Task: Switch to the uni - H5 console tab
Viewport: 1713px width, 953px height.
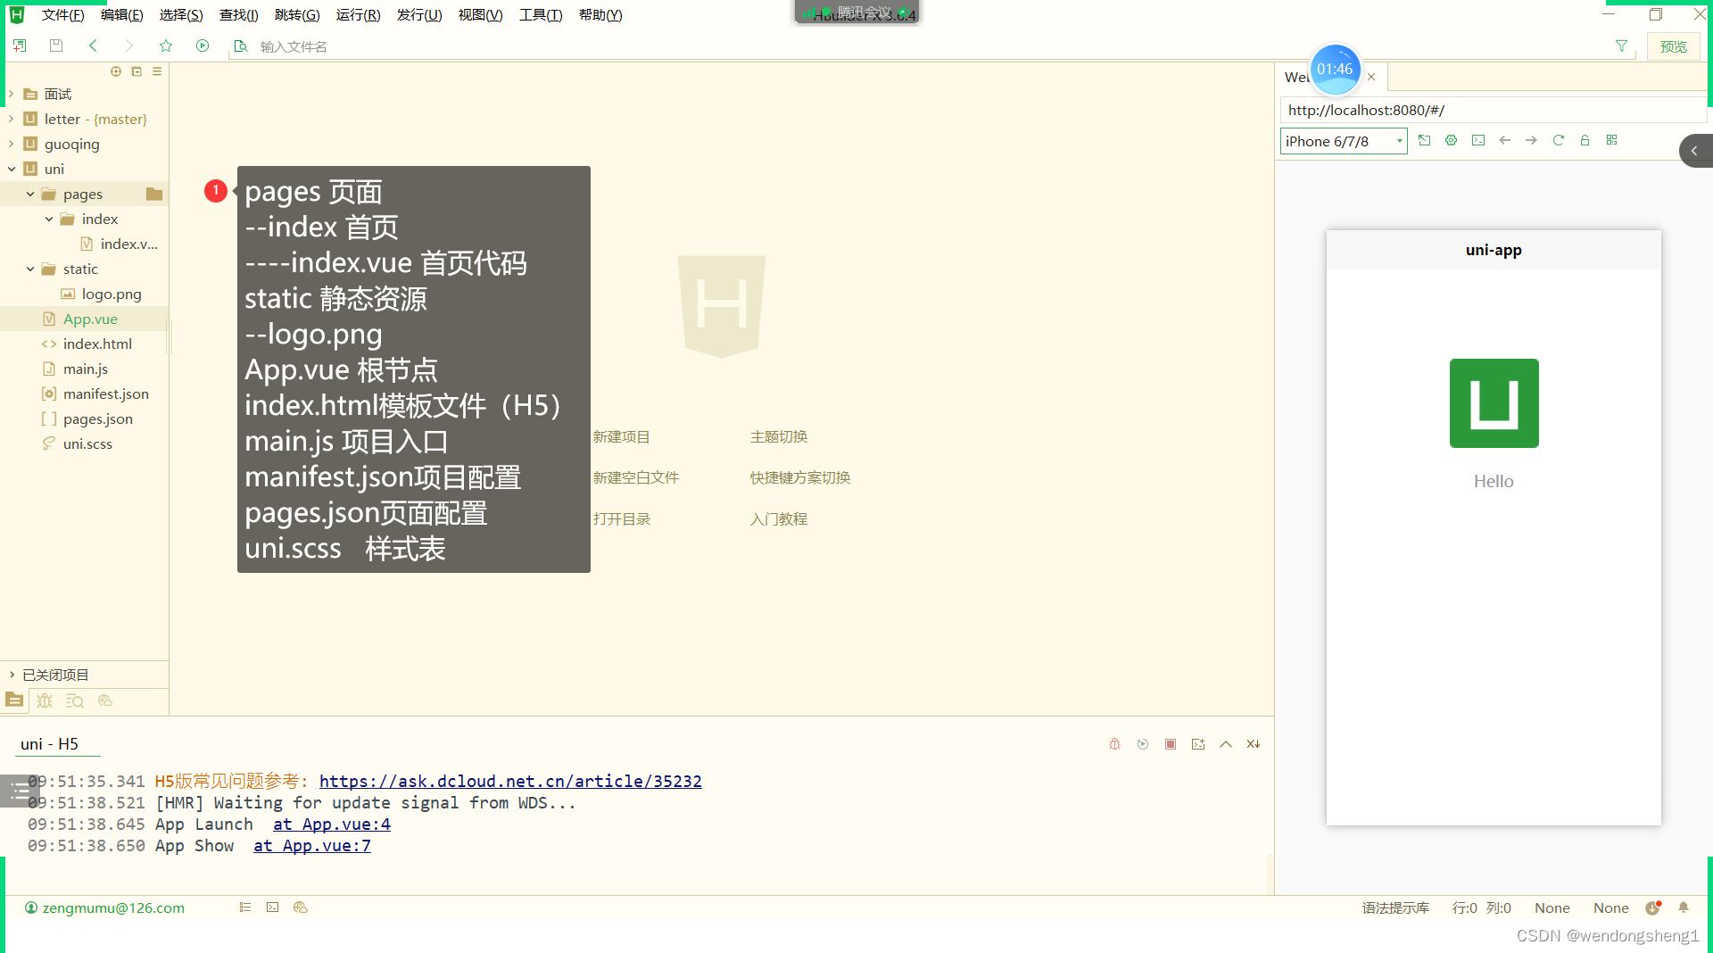Action: [49, 743]
